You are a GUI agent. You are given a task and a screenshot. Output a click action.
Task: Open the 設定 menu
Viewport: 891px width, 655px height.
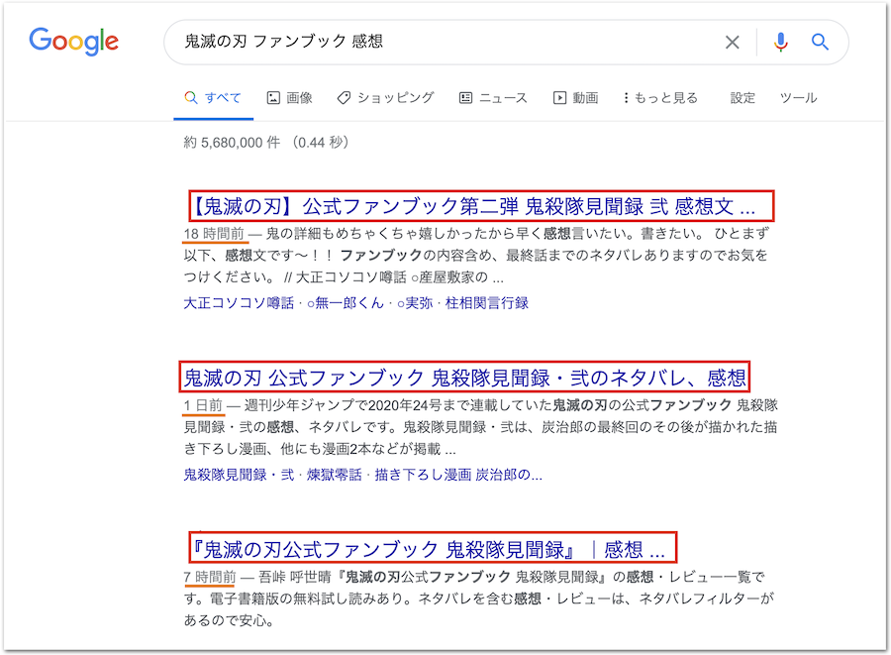pyautogui.click(x=742, y=98)
